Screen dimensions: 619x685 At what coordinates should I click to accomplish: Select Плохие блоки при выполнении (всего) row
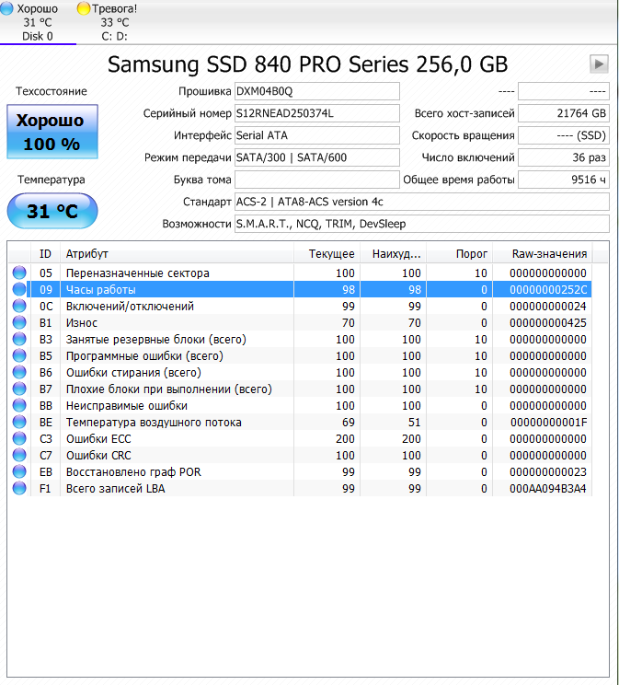(301, 389)
